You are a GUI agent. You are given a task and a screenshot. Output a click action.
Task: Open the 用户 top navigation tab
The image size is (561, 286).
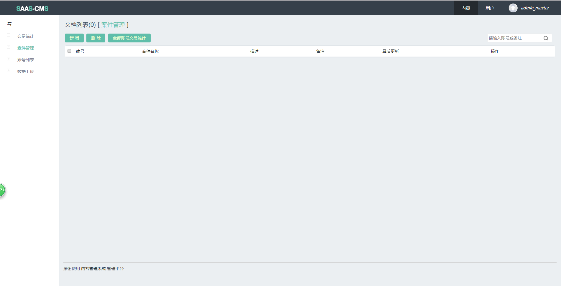click(x=490, y=8)
